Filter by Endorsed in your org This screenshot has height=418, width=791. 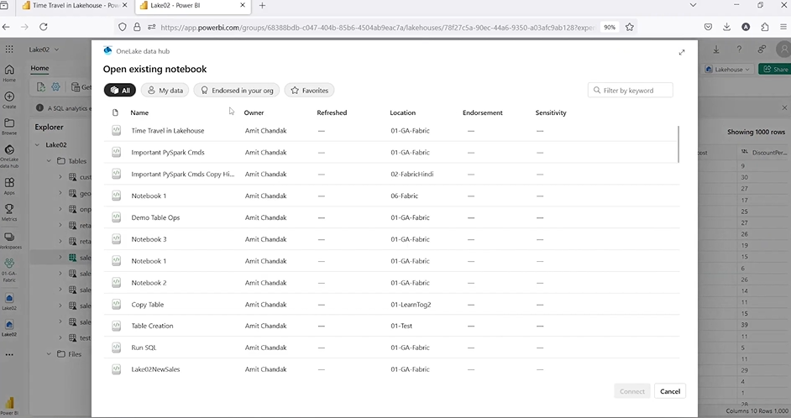click(x=237, y=91)
